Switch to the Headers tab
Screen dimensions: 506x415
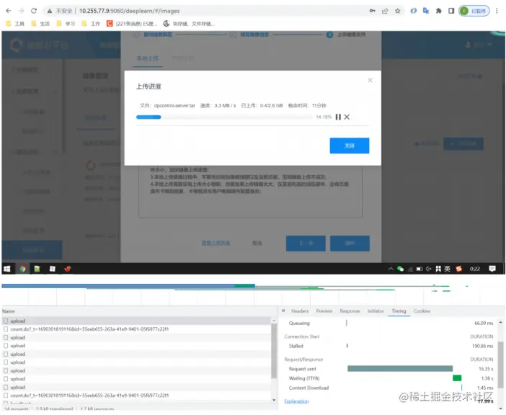point(300,311)
